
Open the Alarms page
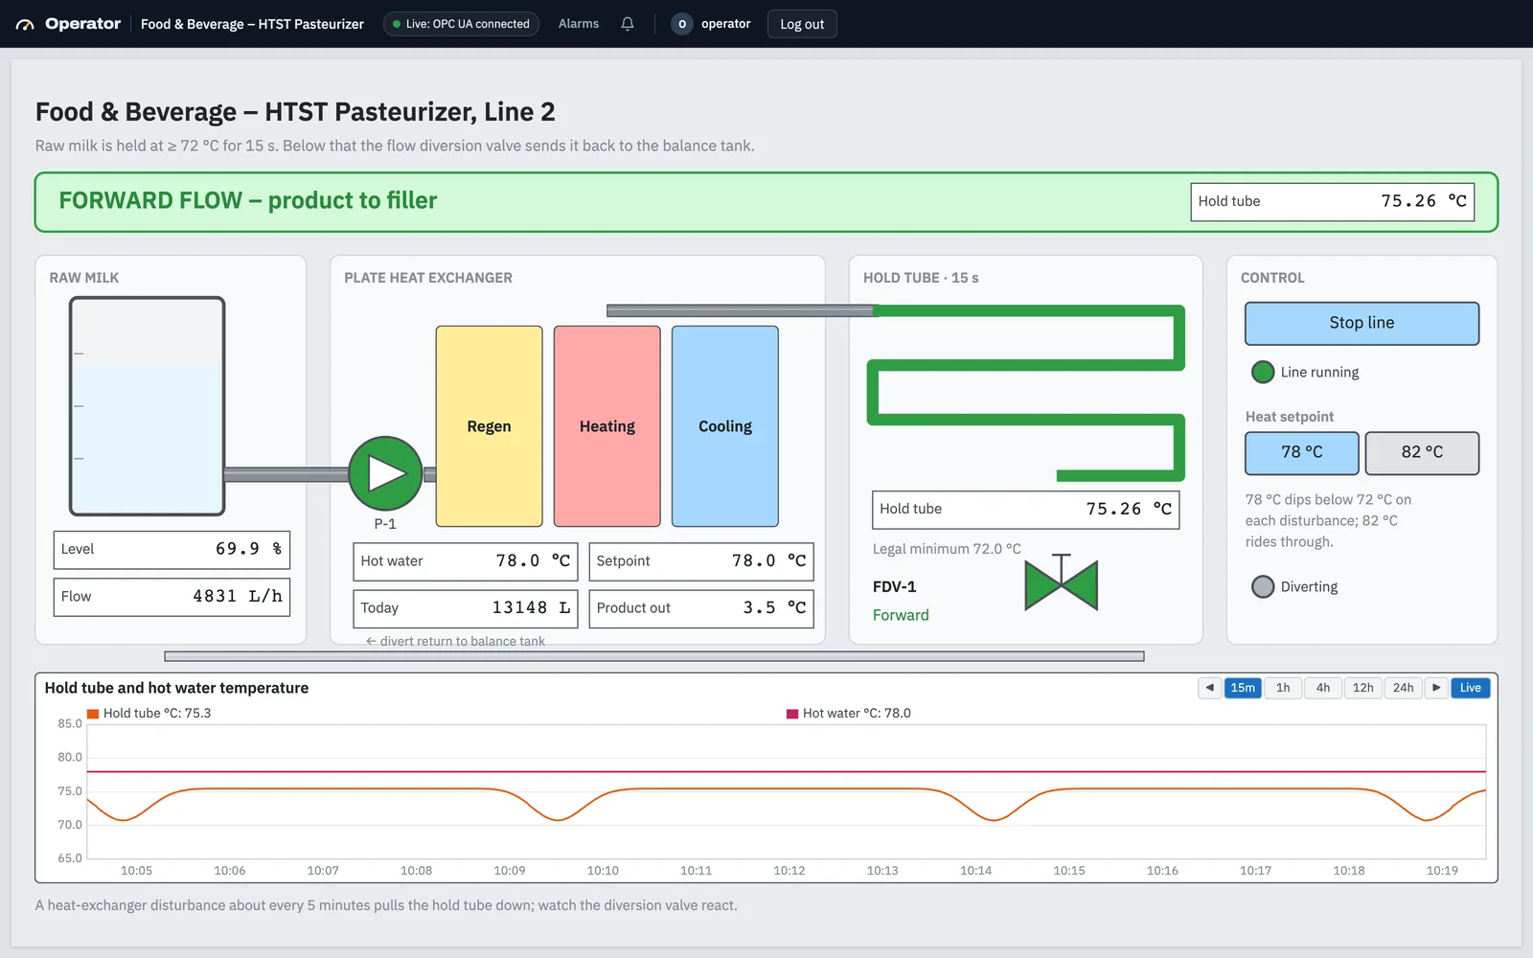[x=579, y=24]
